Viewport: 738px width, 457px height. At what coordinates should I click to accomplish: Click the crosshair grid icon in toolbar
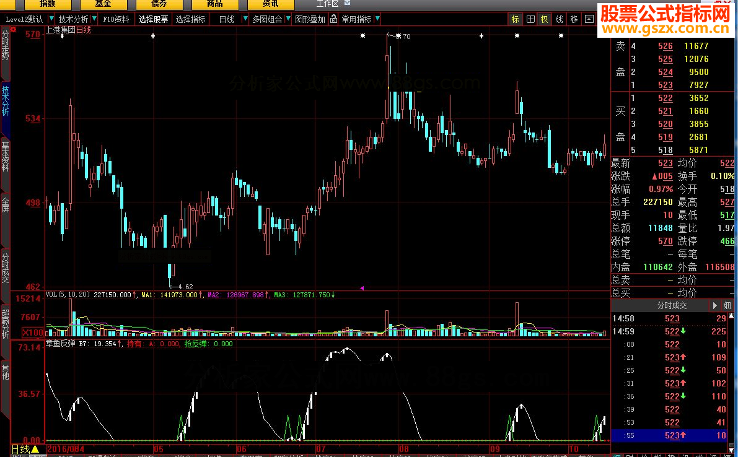pos(530,19)
